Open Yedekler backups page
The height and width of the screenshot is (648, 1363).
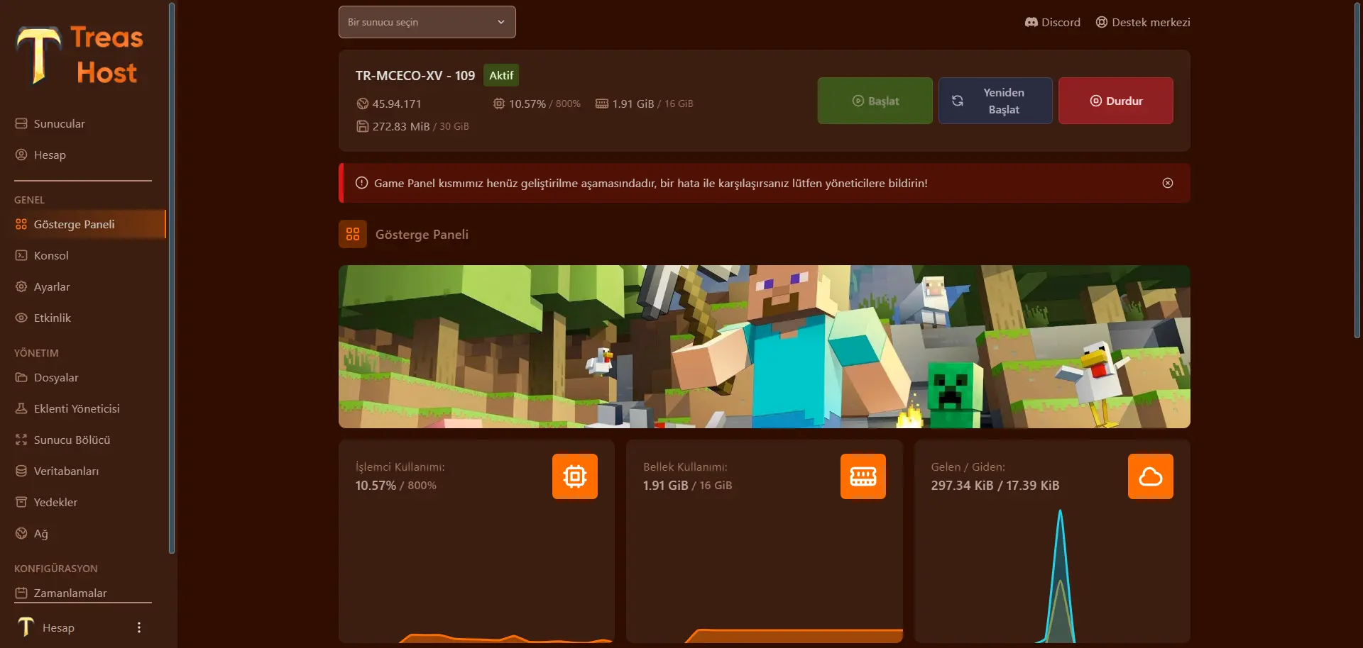(x=83, y=502)
